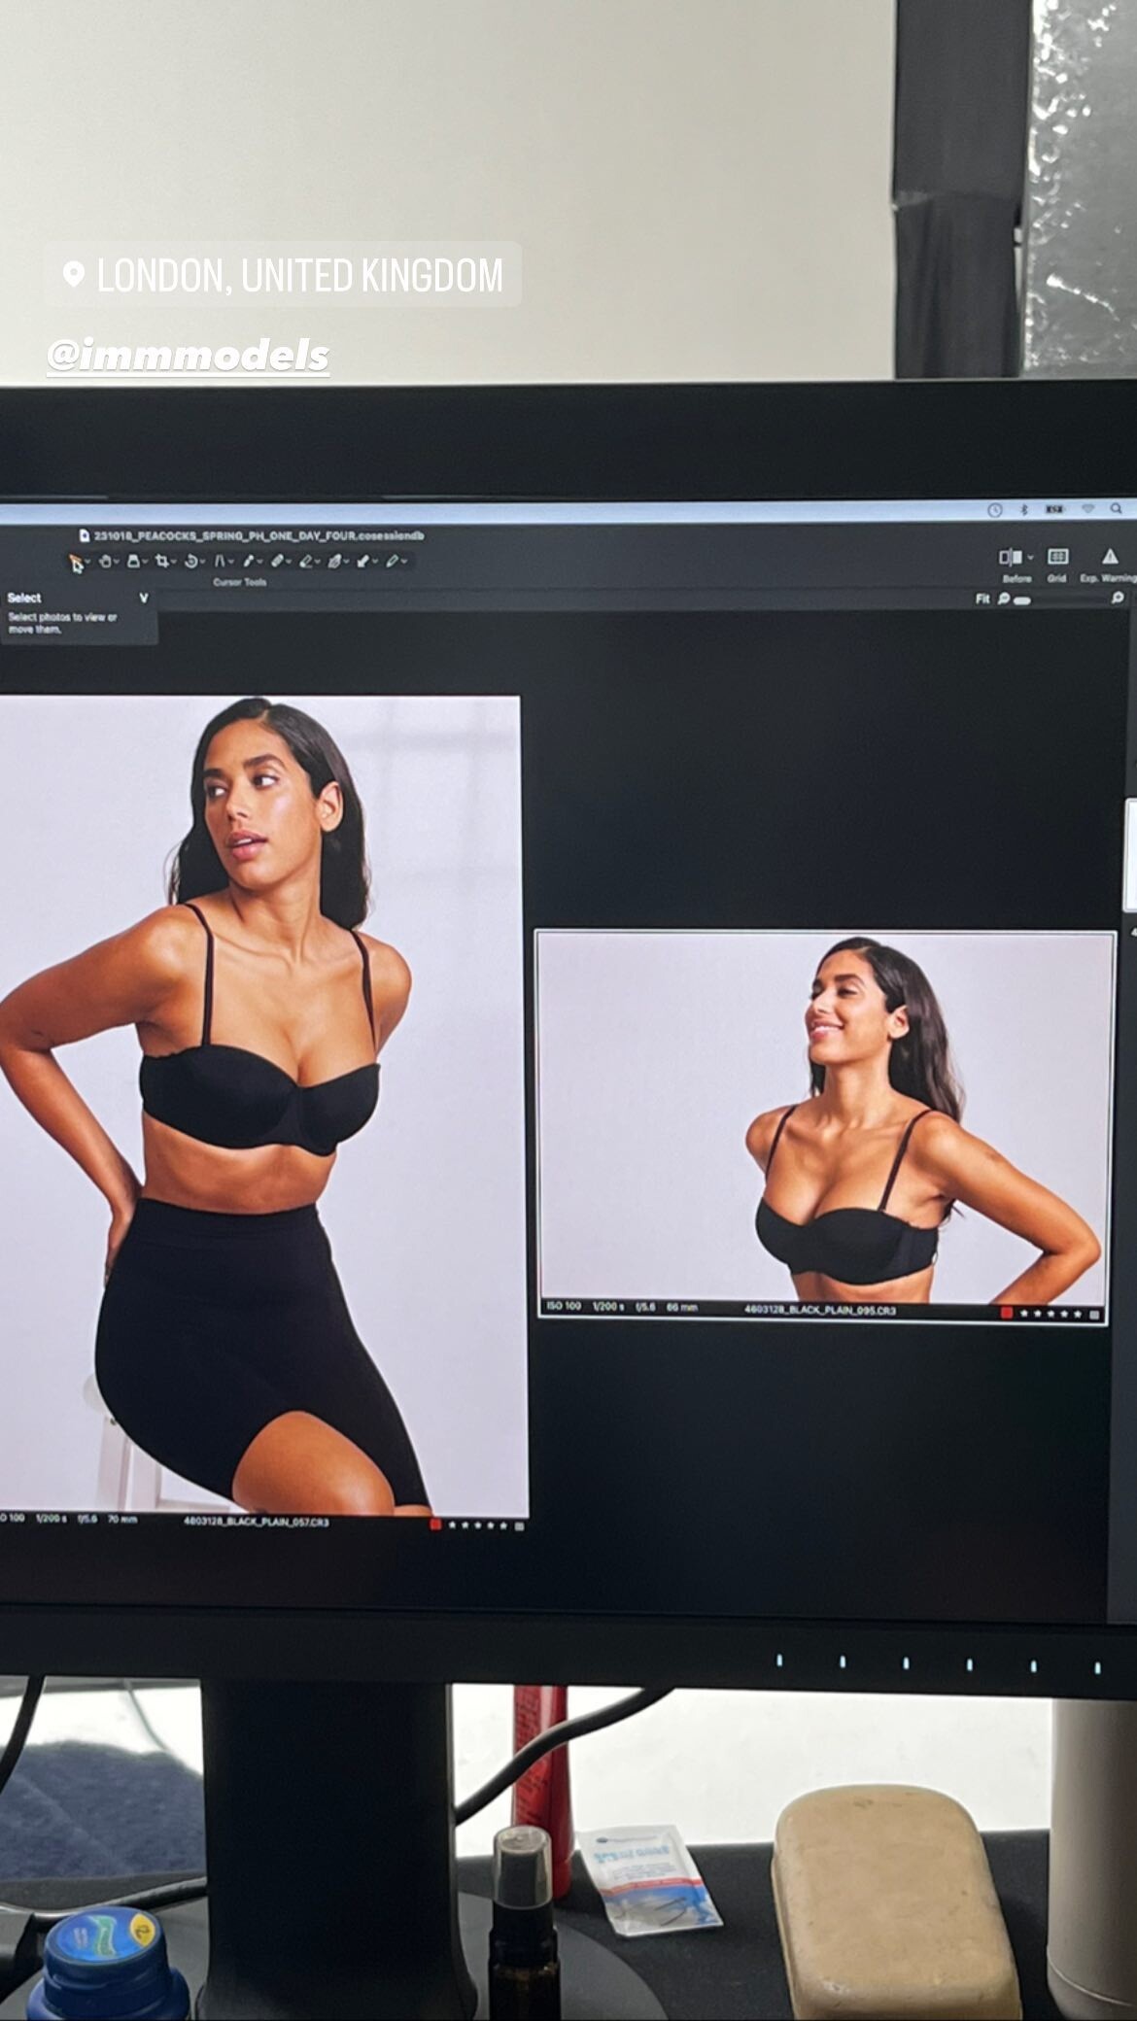Screen dimensions: 1137x2021
Task: Enable the Exposure Warning indicator
Action: [x=1108, y=557]
